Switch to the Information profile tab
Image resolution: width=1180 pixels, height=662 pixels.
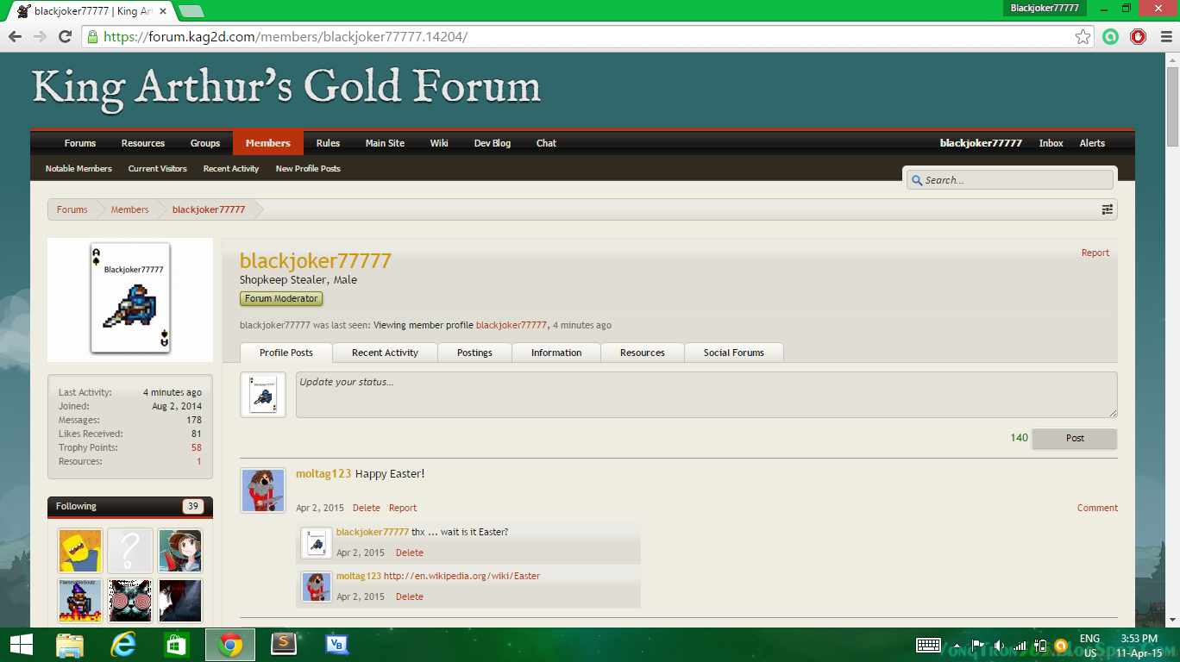[x=556, y=353]
